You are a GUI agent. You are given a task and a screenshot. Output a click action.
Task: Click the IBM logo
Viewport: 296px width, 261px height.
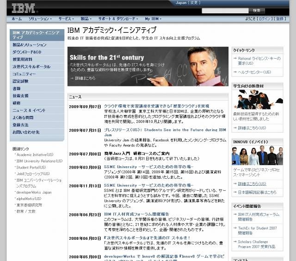point(24,8)
